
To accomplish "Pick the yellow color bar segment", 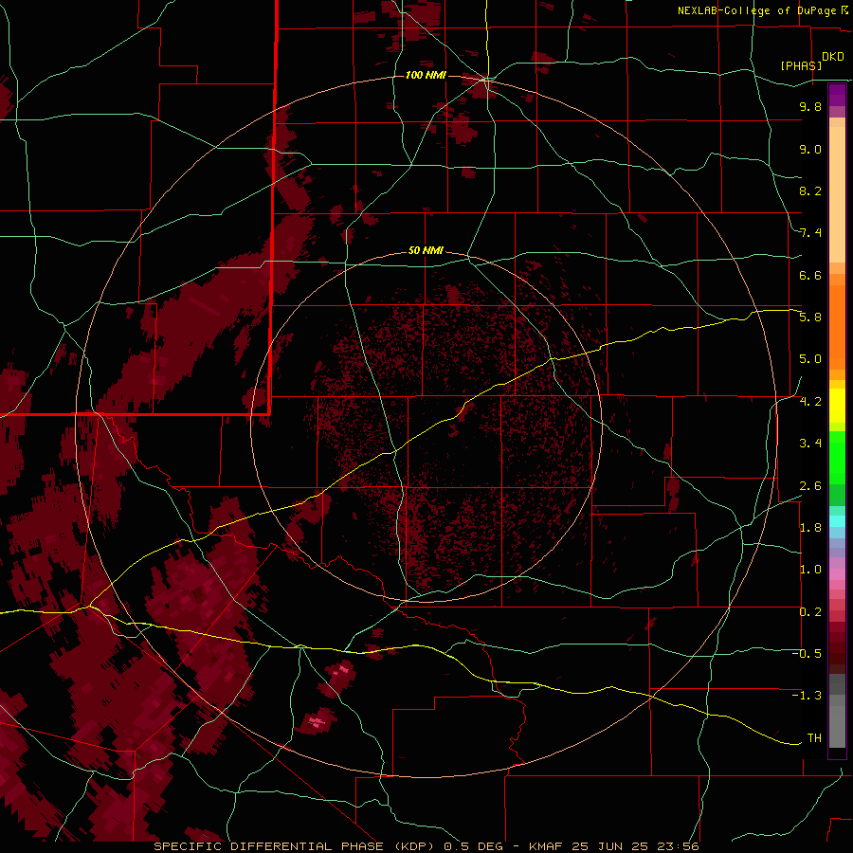I will 837,406.
